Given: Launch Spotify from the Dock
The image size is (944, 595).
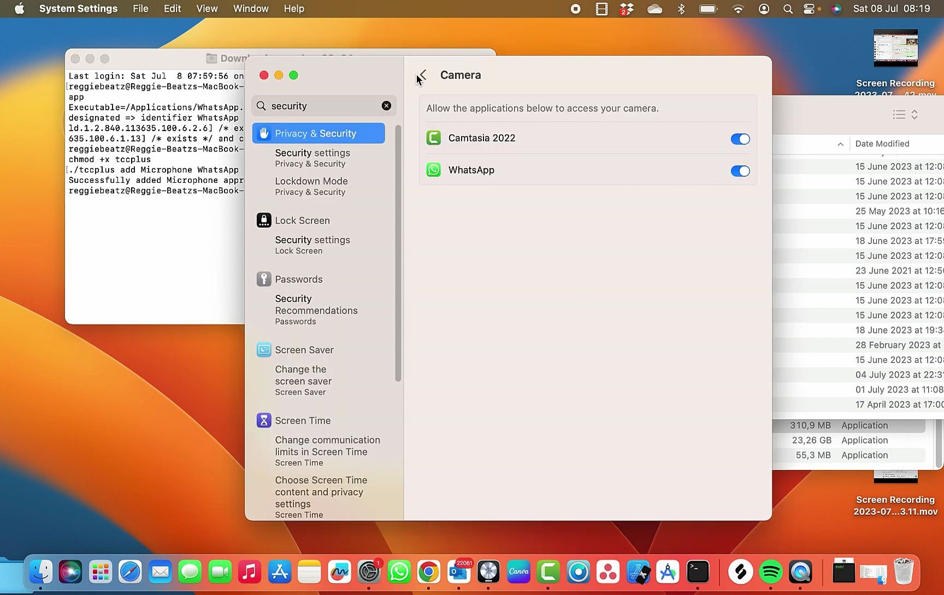Looking at the screenshot, I should [771, 572].
